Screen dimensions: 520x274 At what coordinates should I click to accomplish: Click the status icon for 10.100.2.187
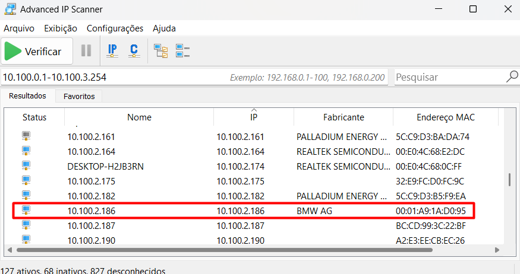(x=26, y=225)
